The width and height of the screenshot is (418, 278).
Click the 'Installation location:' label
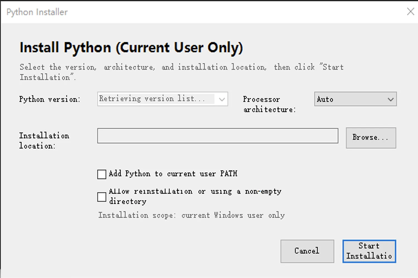[x=44, y=141]
